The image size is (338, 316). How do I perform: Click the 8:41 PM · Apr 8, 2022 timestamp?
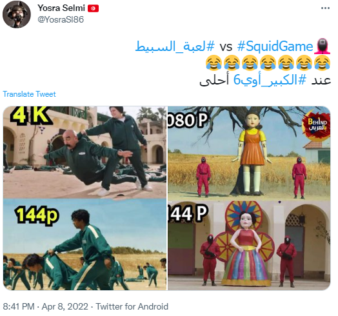pos(46,306)
